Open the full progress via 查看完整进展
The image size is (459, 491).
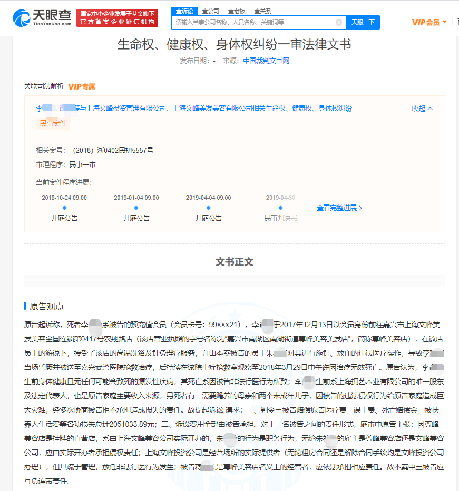tap(336, 208)
